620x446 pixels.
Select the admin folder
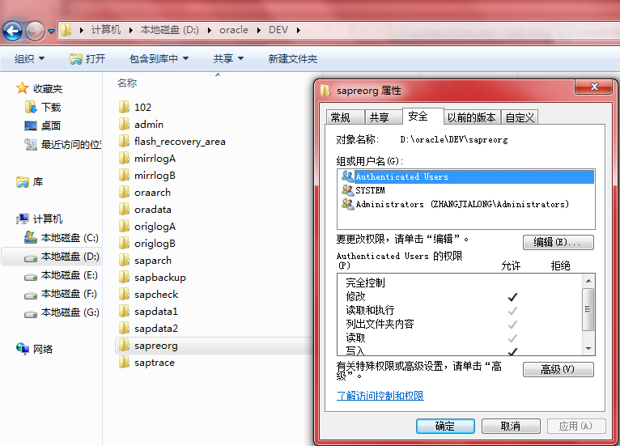141,124
